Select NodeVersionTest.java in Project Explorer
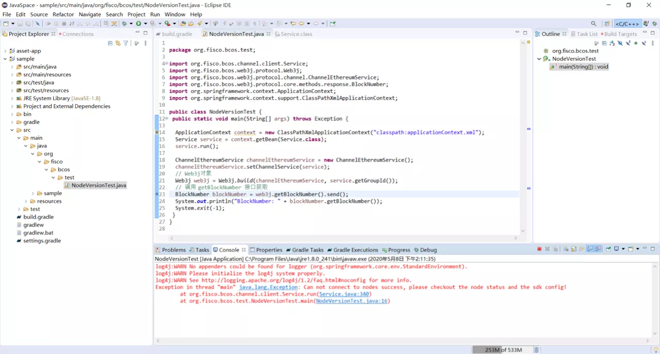This screenshot has width=660, height=354. [x=95, y=185]
